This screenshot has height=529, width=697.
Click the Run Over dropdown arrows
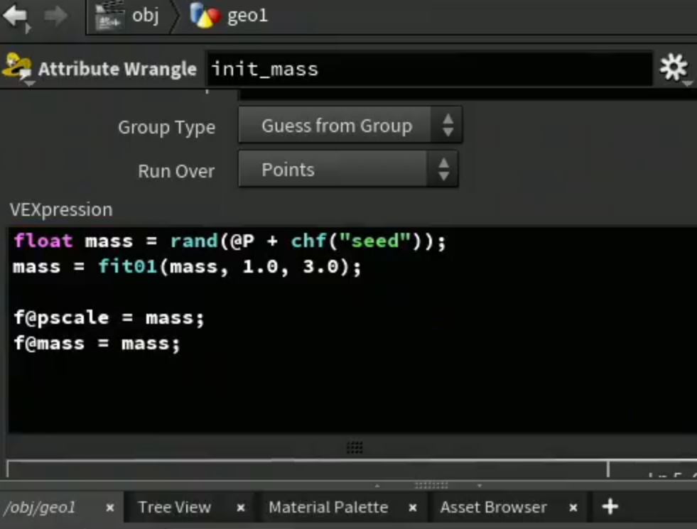tap(443, 169)
